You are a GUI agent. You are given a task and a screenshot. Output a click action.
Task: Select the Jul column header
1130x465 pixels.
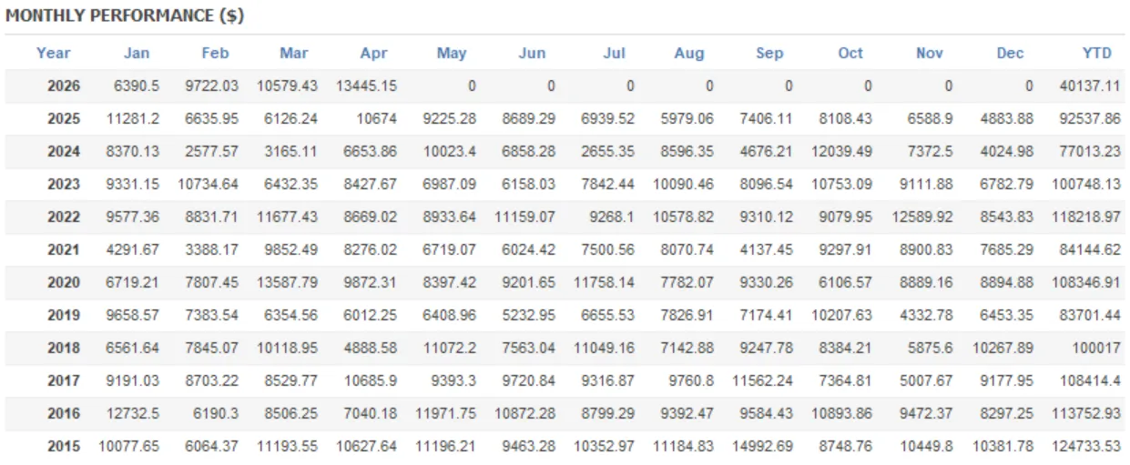click(615, 53)
